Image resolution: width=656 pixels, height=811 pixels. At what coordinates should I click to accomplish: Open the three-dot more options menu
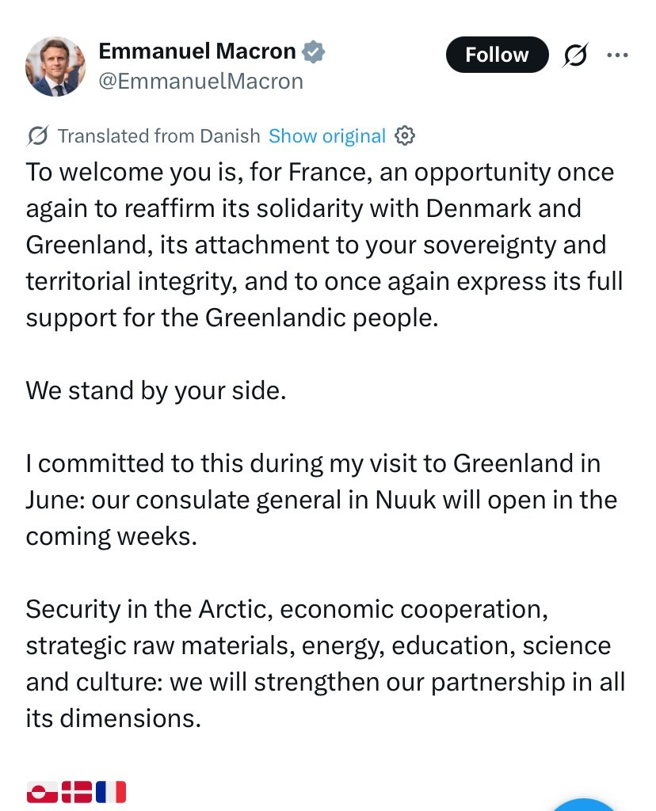tap(617, 55)
